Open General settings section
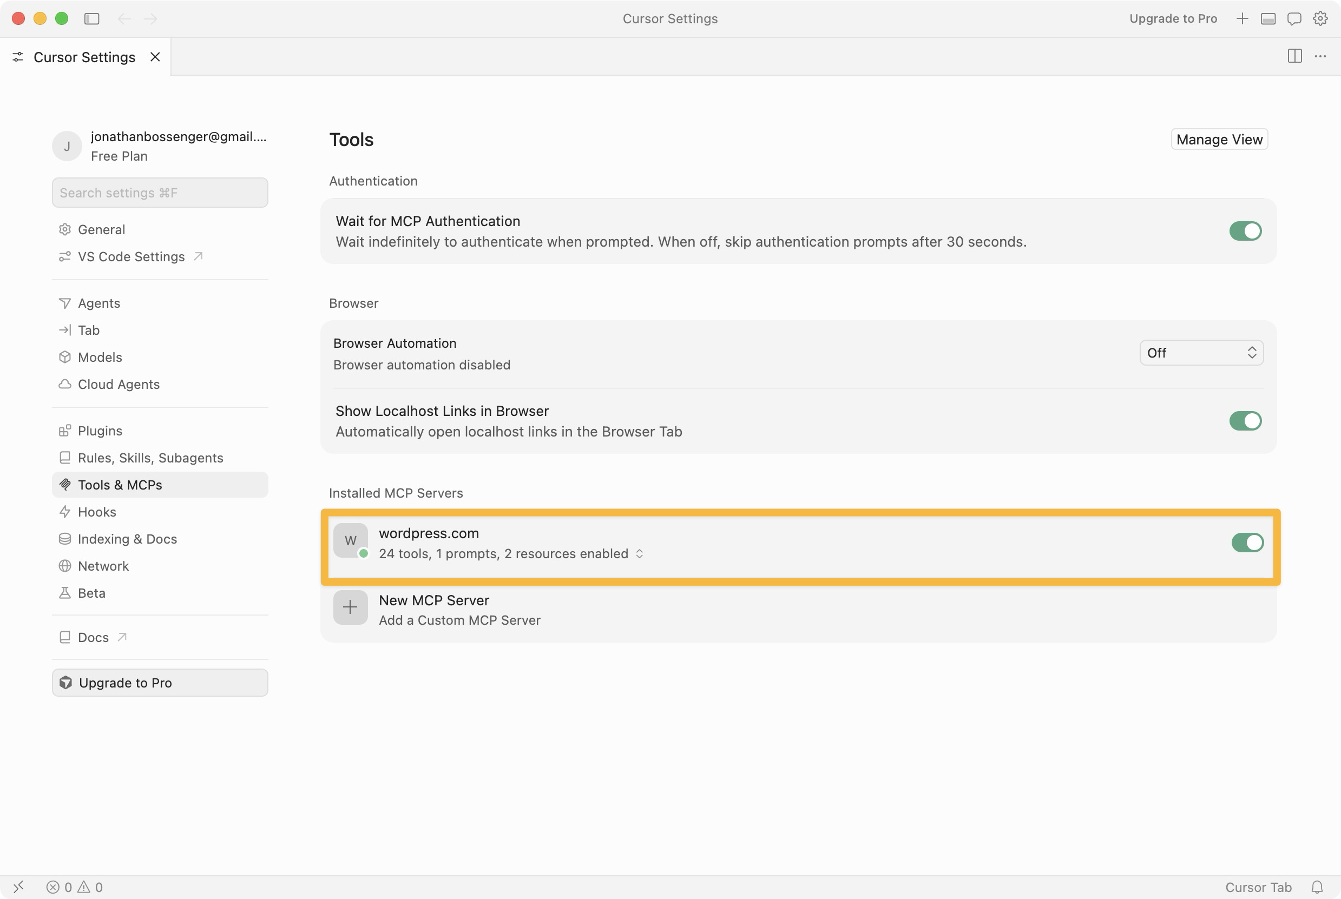The height and width of the screenshot is (899, 1341). (160, 229)
